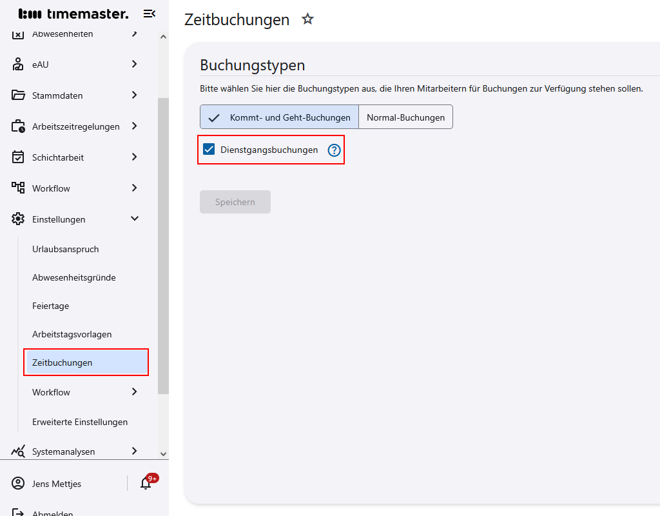Viewport: 660px width, 516px height.
Task: Open the Arbeitstagsvorlagen settings entry
Action: click(x=71, y=333)
